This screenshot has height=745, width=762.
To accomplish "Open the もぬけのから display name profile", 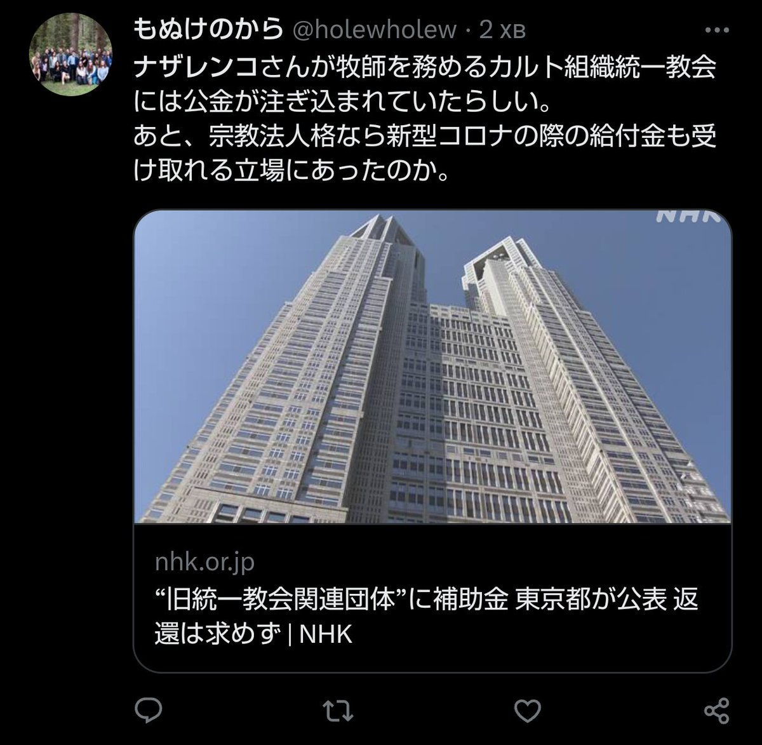I will pos(208,29).
